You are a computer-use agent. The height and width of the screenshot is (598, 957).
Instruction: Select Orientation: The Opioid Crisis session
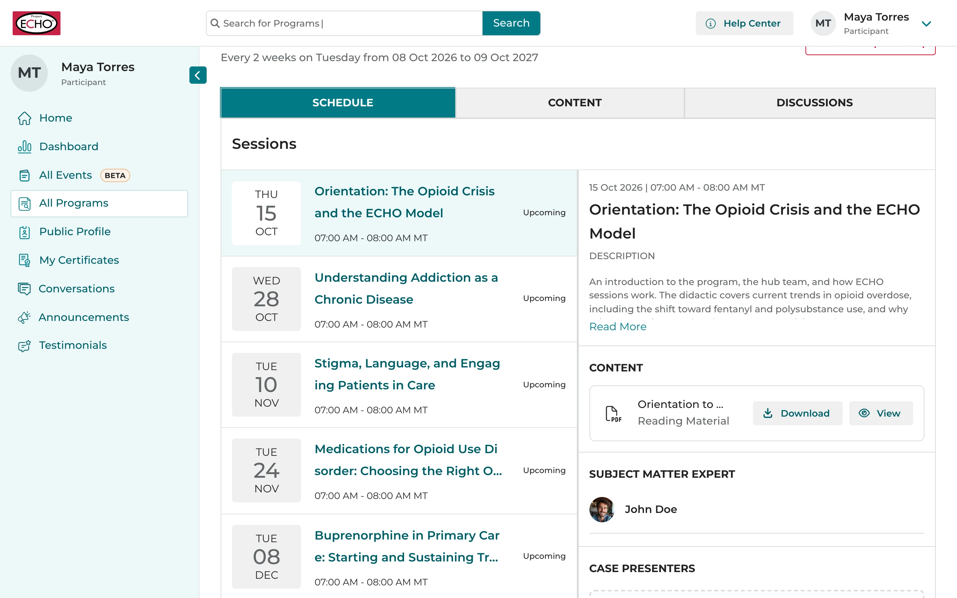pyautogui.click(x=399, y=213)
